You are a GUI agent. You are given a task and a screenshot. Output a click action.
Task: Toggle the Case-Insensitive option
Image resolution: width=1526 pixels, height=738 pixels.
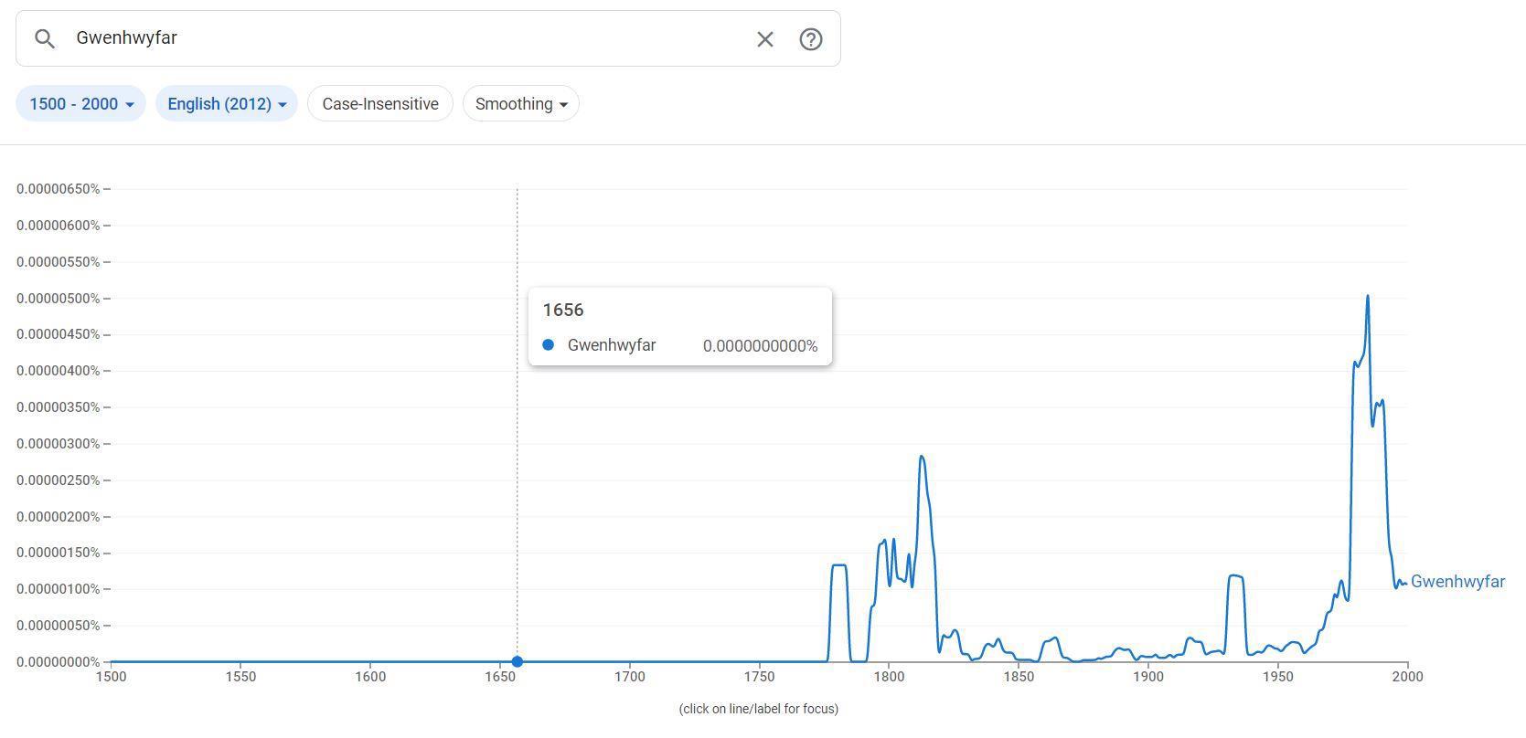[379, 104]
